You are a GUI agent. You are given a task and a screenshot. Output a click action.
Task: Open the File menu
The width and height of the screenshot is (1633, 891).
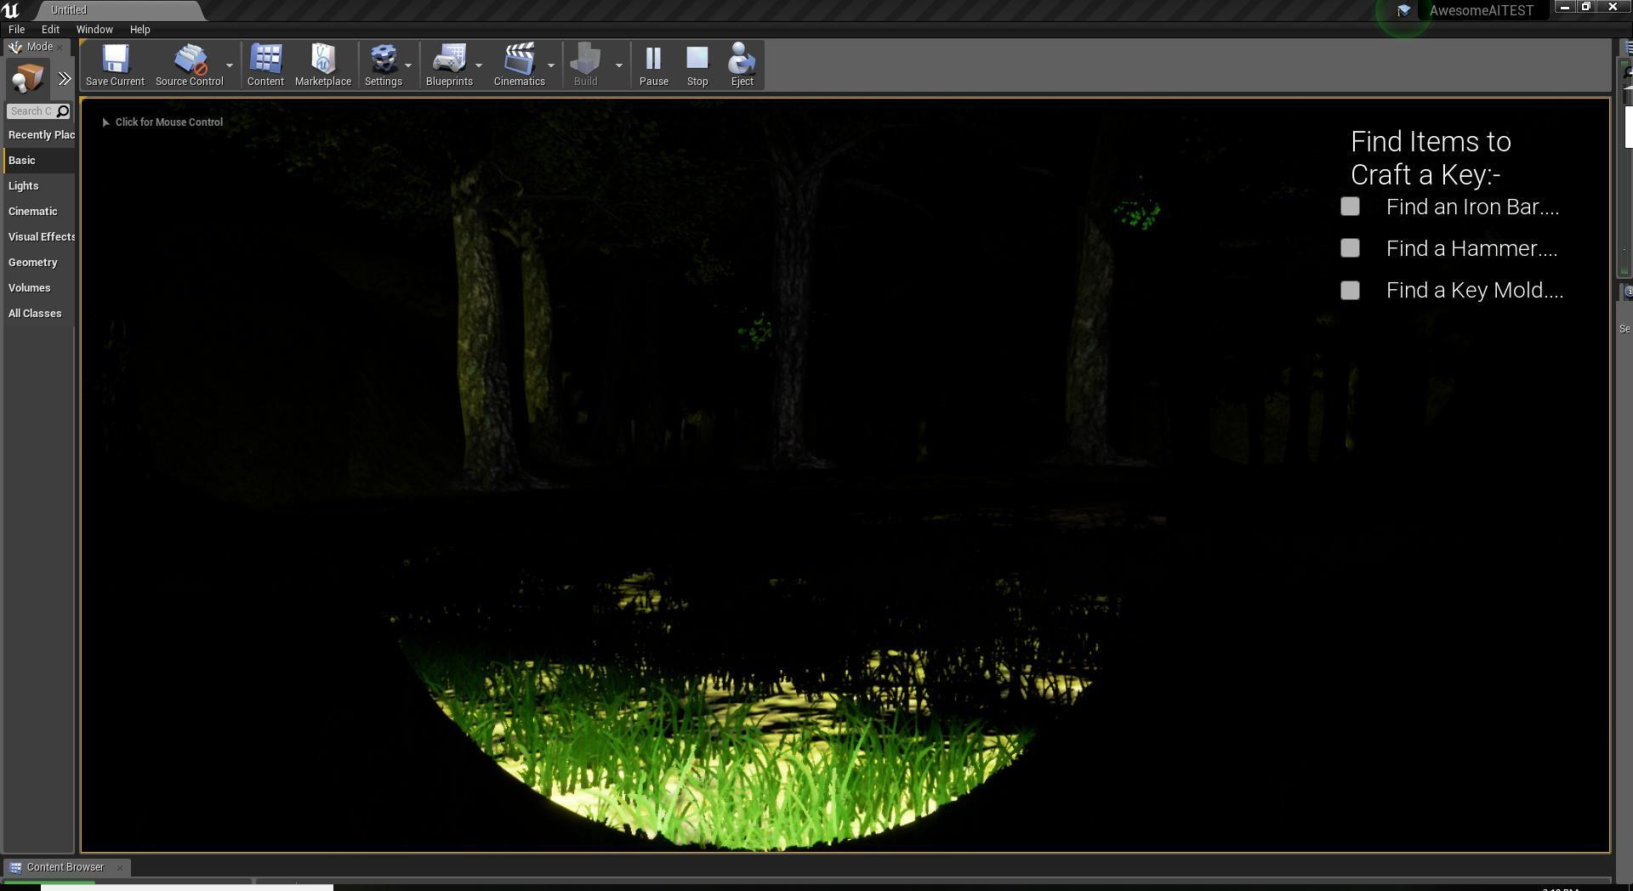pos(16,29)
